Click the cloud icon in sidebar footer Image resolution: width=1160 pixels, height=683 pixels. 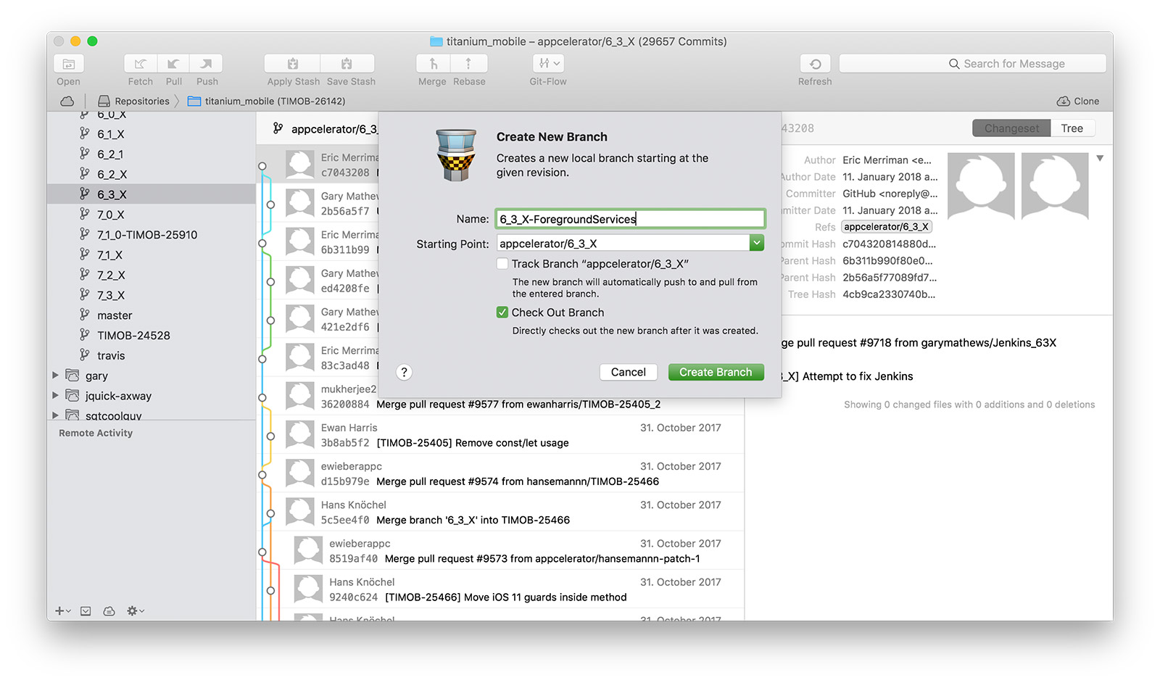click(x=109, y=611)
